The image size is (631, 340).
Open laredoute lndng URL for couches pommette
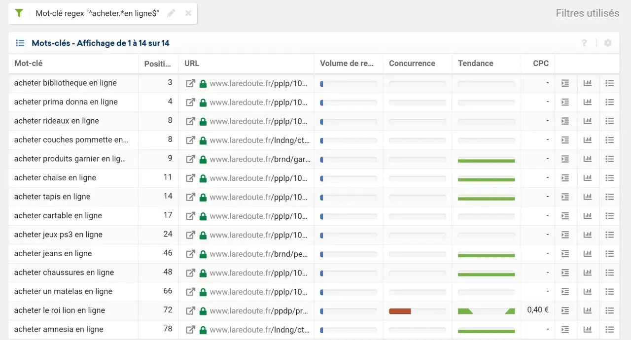260,140
